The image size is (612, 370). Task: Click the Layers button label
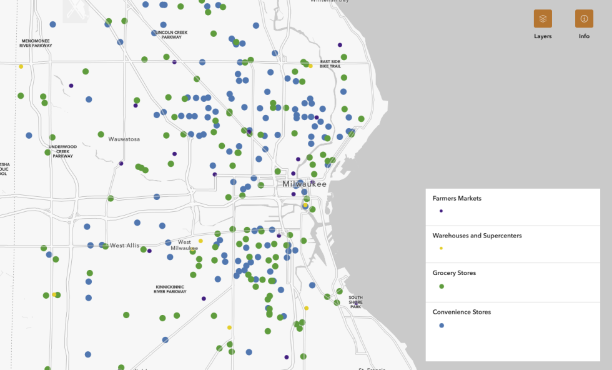pos(542,36)
